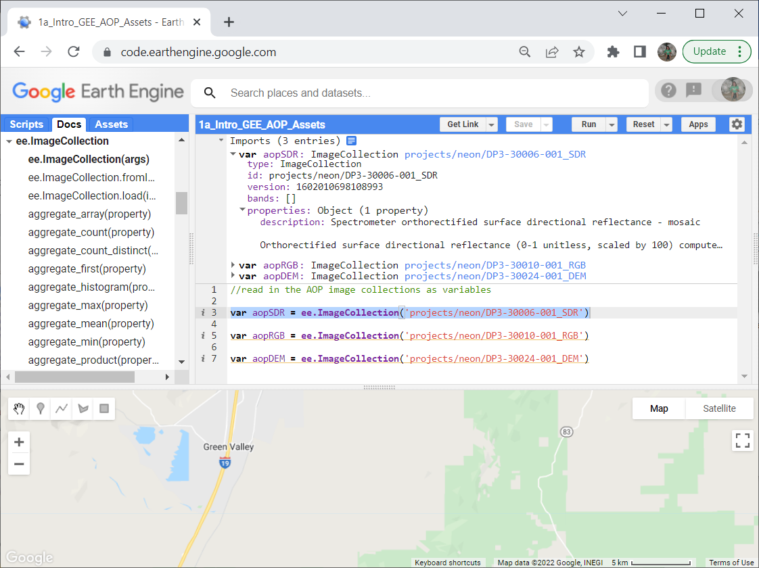The height and width of the screenshot is (568, 759).
Task: Open projects/neon/DP3-30024-001_DEM asset link
Action: (x=495, y=276)
